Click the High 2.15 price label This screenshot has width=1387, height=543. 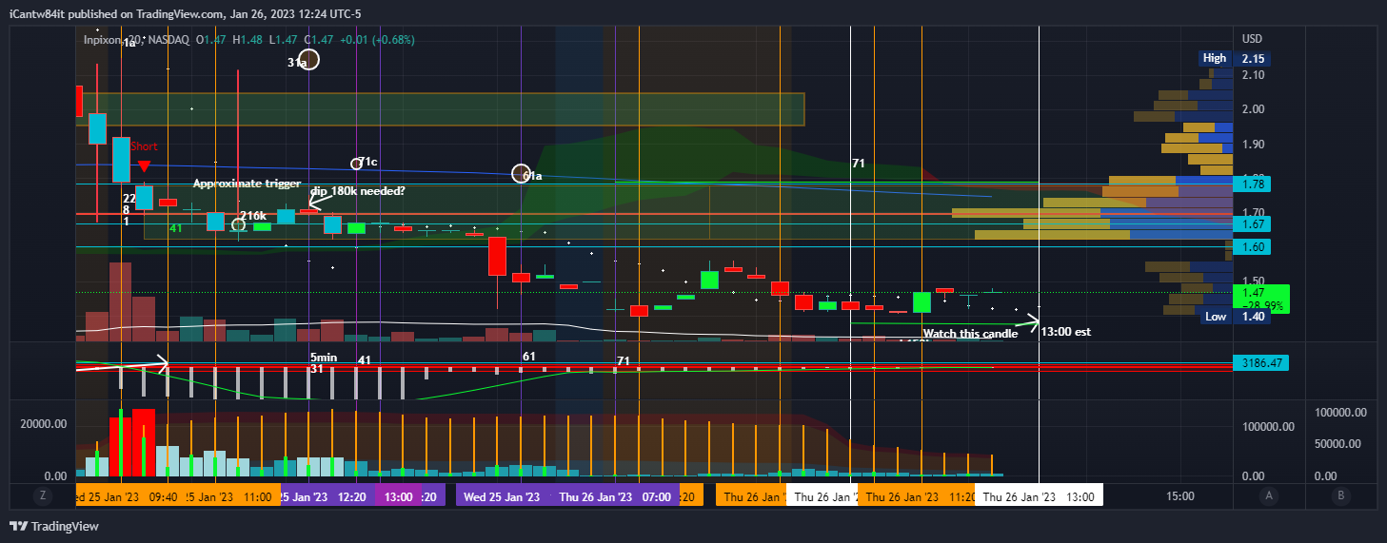click(x=1235, y=58)
